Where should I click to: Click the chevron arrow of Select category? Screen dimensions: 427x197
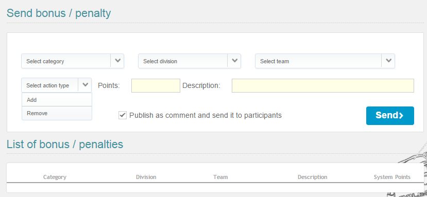(117, 61)
